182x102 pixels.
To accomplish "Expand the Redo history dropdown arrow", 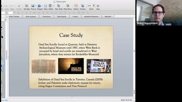I will 15,6.
